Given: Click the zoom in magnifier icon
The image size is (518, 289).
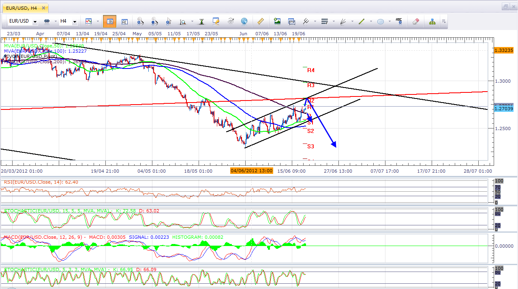Looking at the screenshot, I should pyautogui.click(x=141, y=21).
